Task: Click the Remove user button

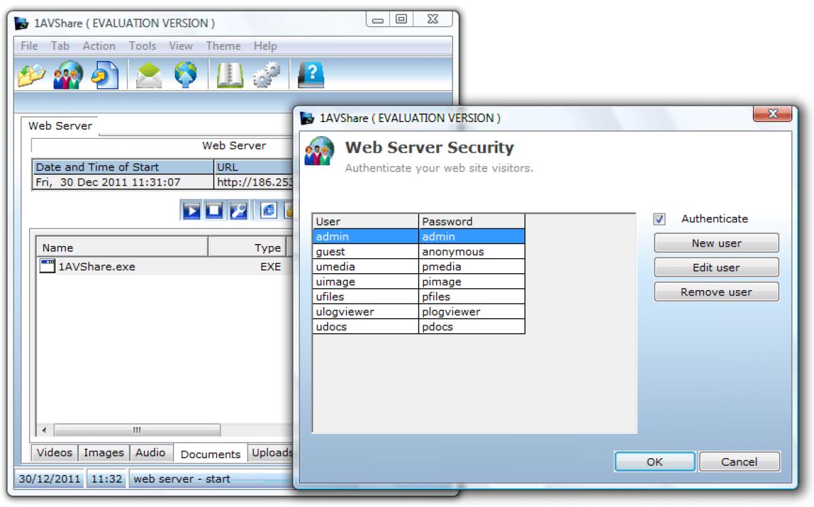Action: (716, 291)
